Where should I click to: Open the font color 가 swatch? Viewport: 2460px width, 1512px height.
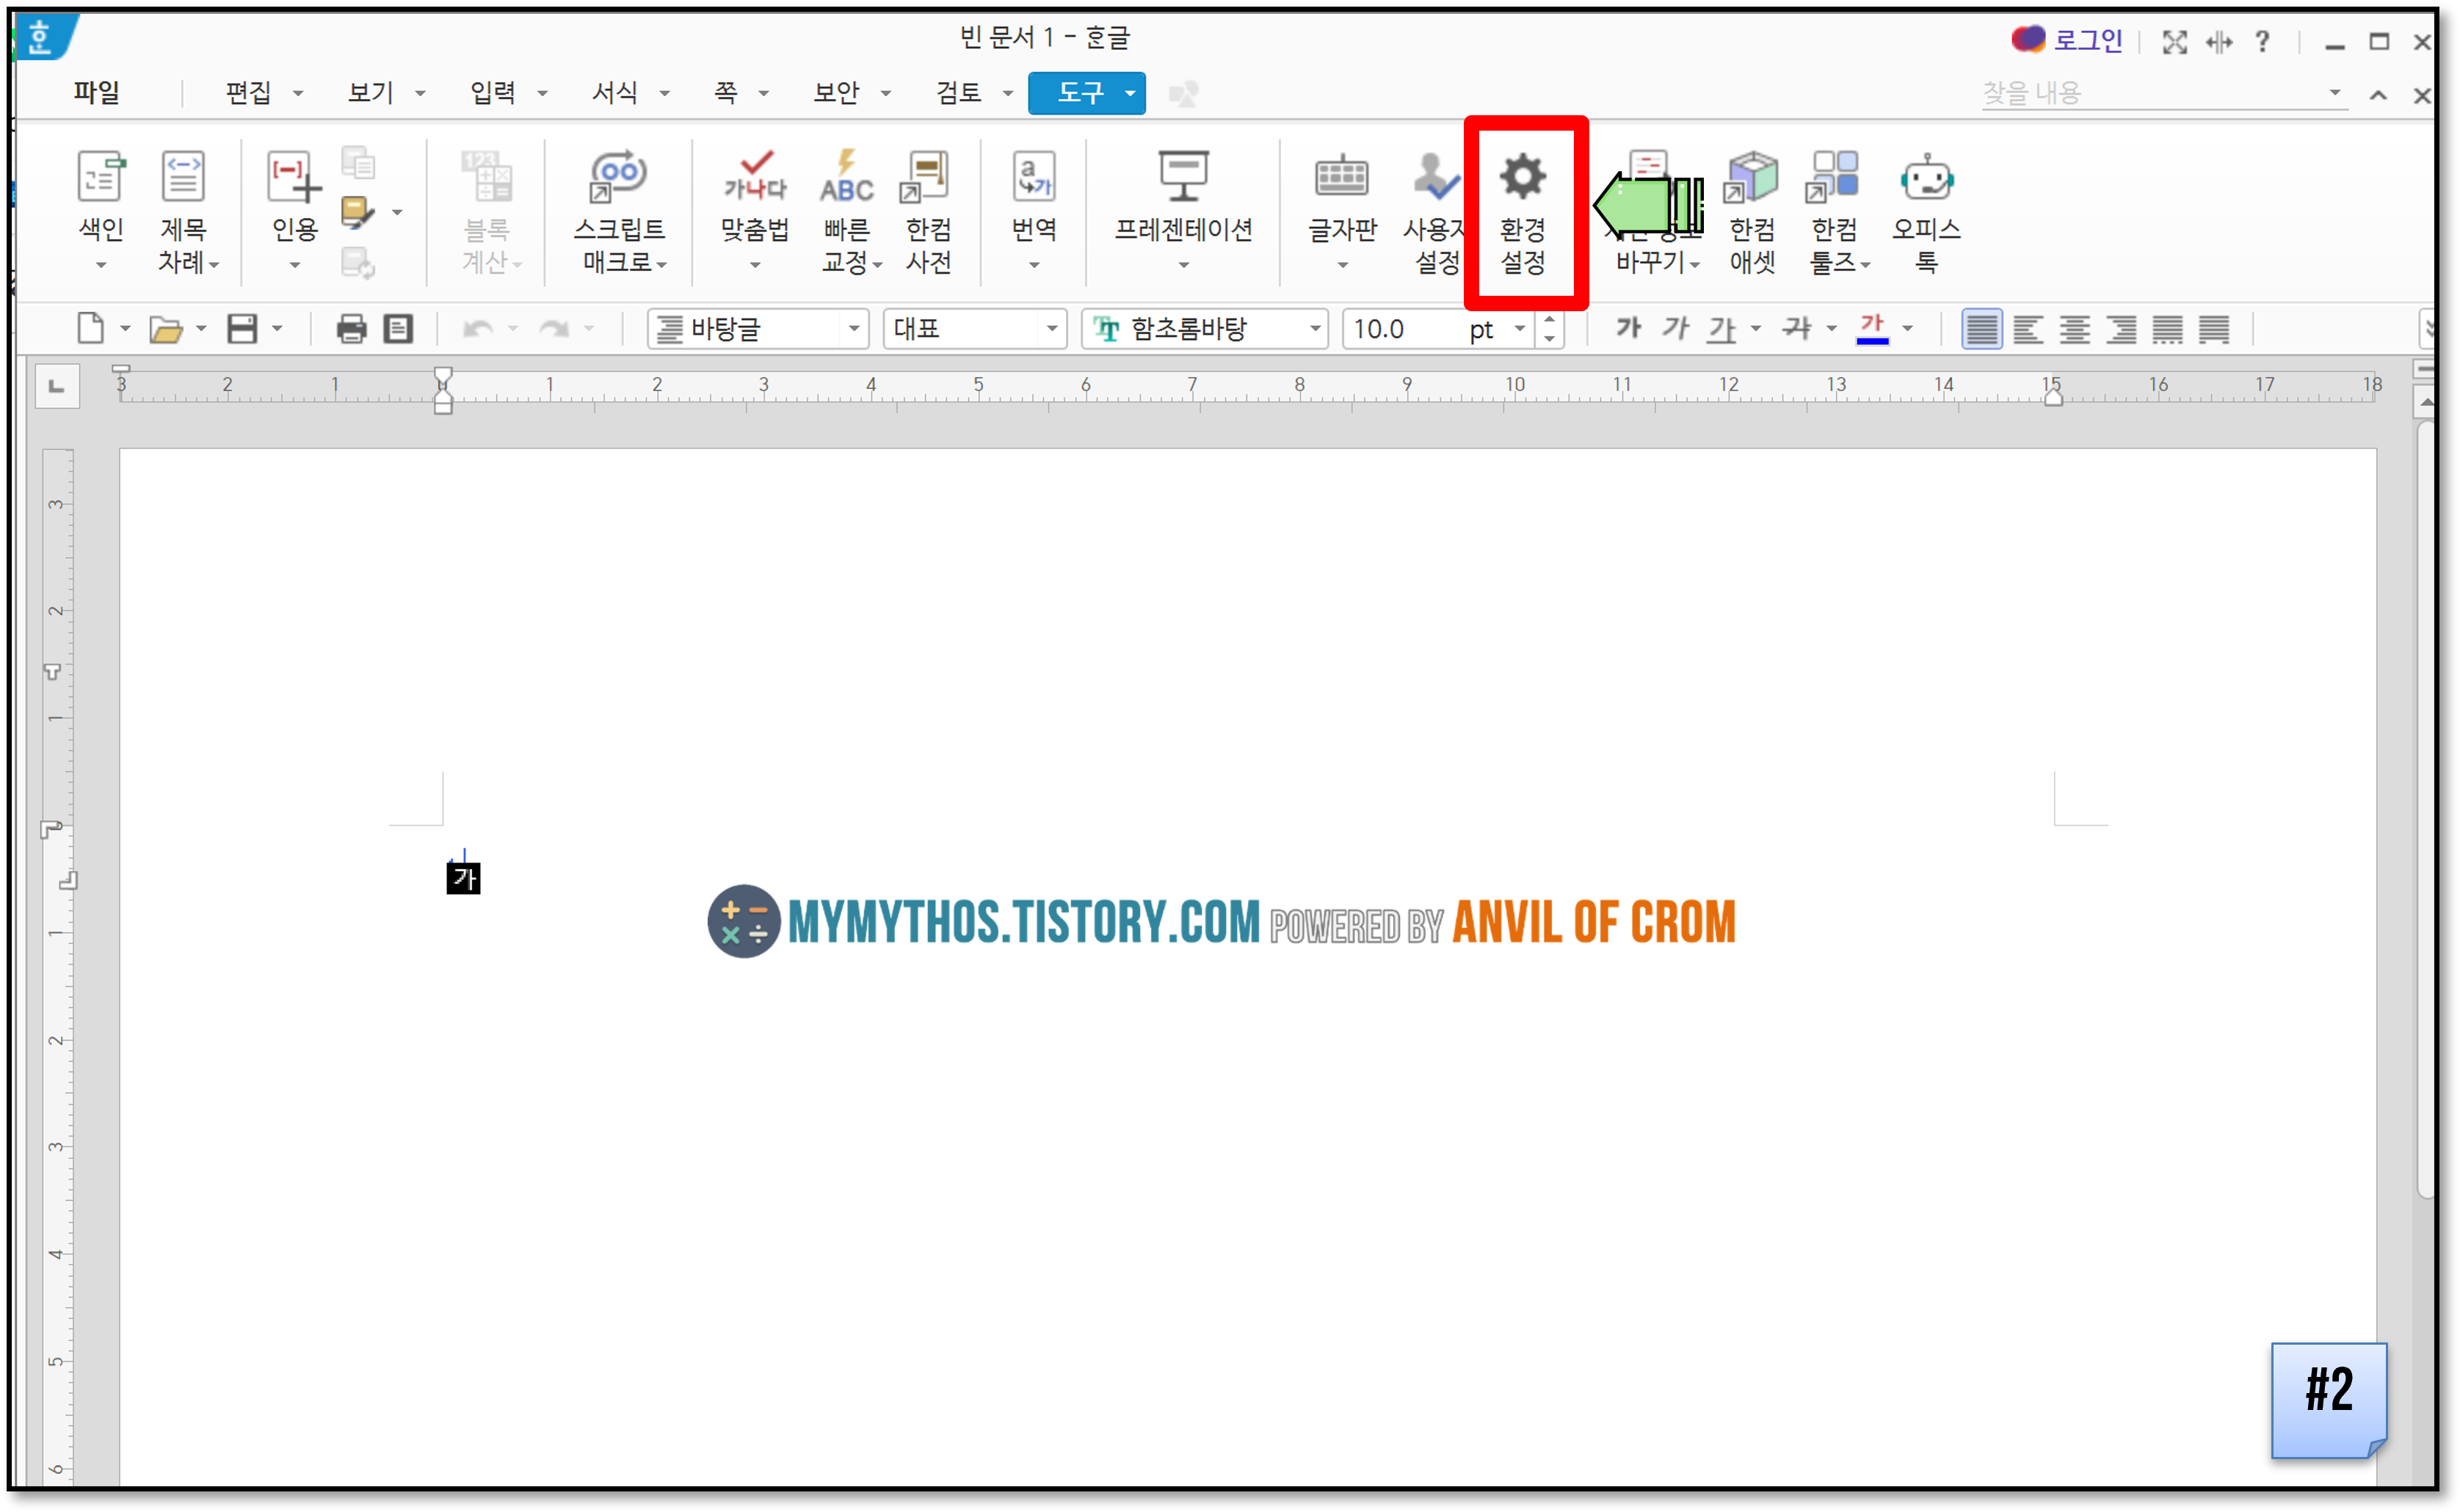coord(1872,328)
